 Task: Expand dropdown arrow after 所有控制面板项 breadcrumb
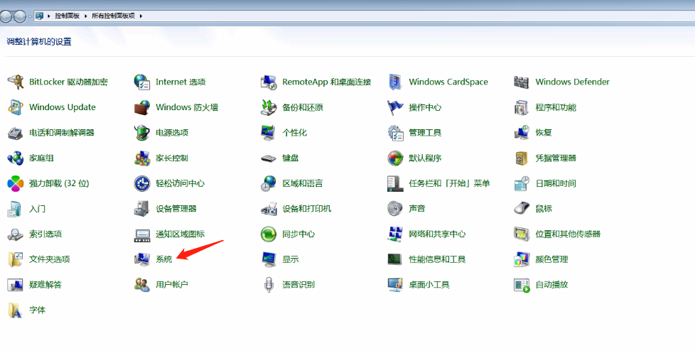(141, 16)
